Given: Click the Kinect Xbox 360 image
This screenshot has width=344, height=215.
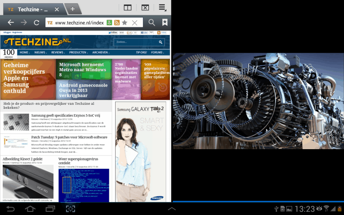Looking at the screenshot, I should 28,182.
